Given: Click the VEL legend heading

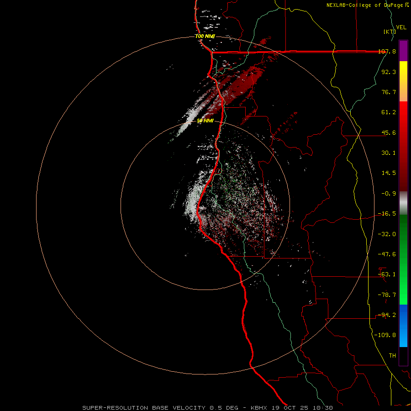Looking at the screenshot, I should click(x=401, y=27).
